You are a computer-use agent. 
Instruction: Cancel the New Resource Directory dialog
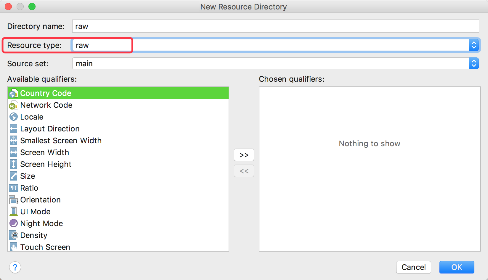(413, 267)
